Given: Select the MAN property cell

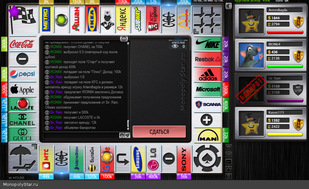Looking at the screenshot, I should 208,135.
